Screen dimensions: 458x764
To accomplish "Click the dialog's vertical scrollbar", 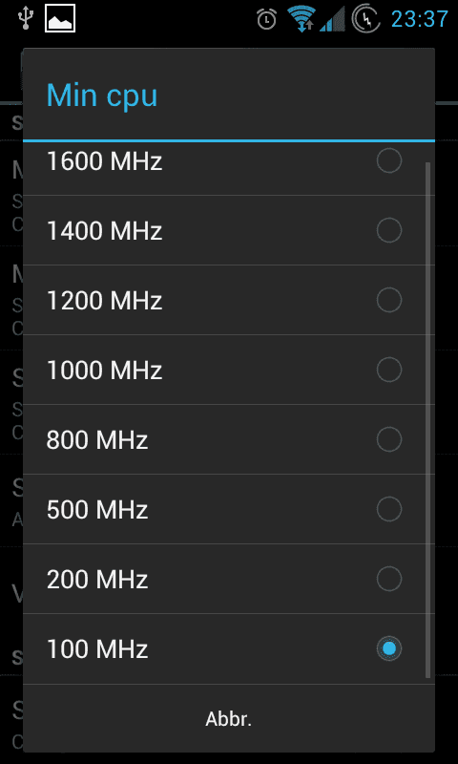I will click(x=427, y=419).
